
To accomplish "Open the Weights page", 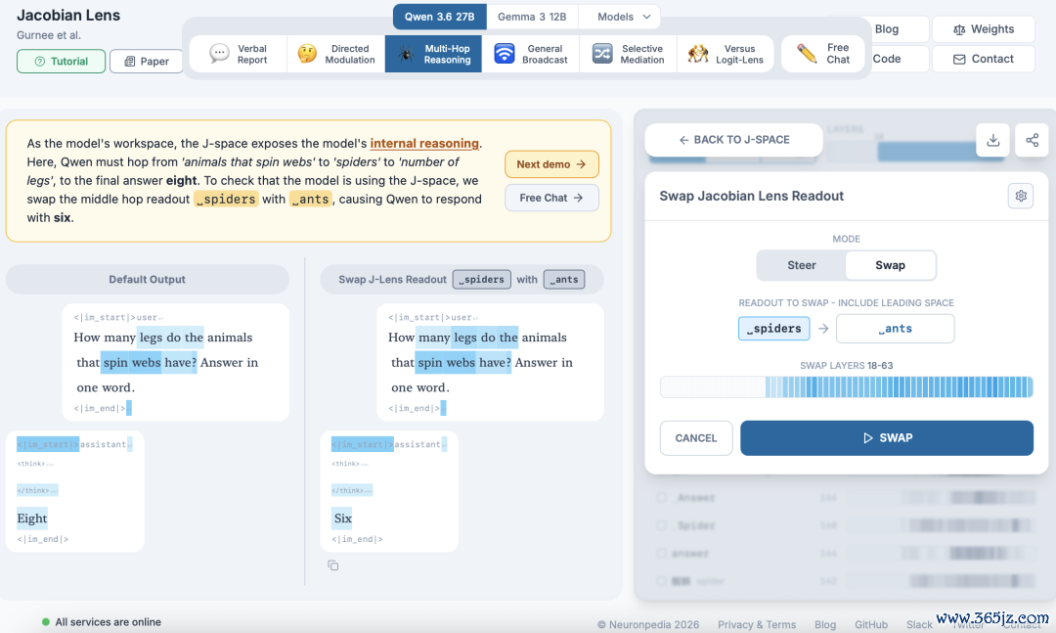I will 984,29.
